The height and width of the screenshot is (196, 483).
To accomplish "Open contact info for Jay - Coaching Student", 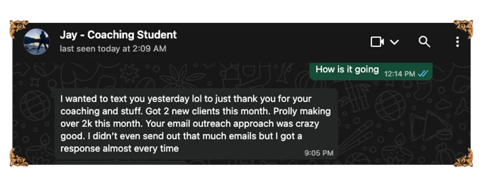I will coord(118,35).
